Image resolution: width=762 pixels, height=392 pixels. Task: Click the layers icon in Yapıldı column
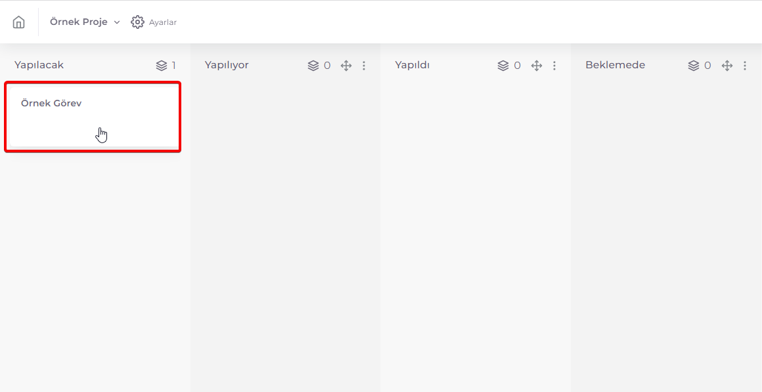503,66
